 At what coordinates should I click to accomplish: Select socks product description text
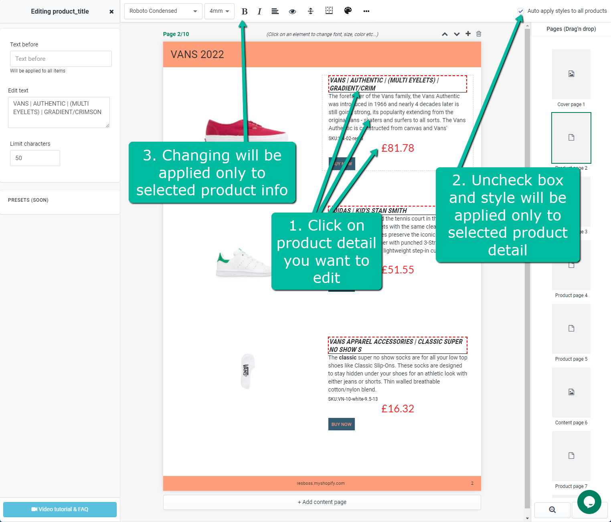pos(398,374)
